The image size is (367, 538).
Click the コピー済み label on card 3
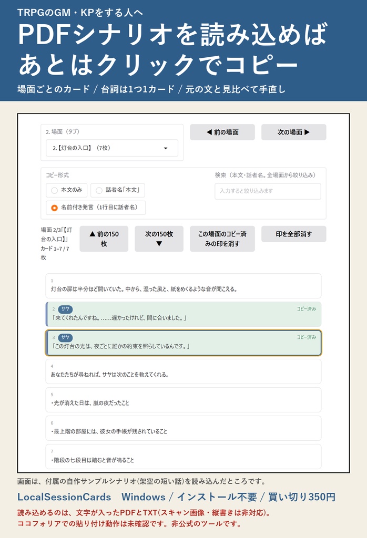pos(306,337)
